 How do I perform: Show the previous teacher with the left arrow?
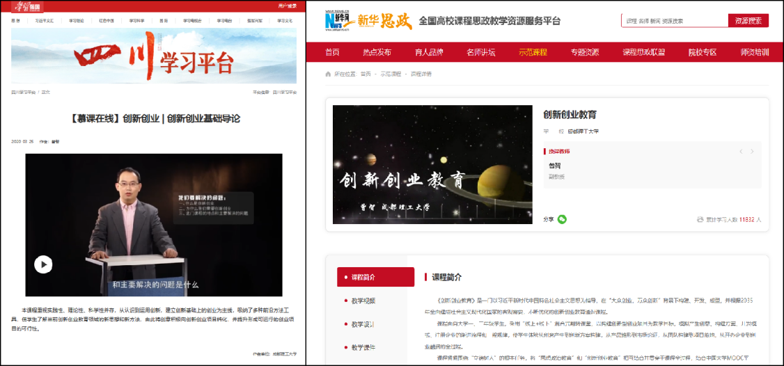[741, 152]
